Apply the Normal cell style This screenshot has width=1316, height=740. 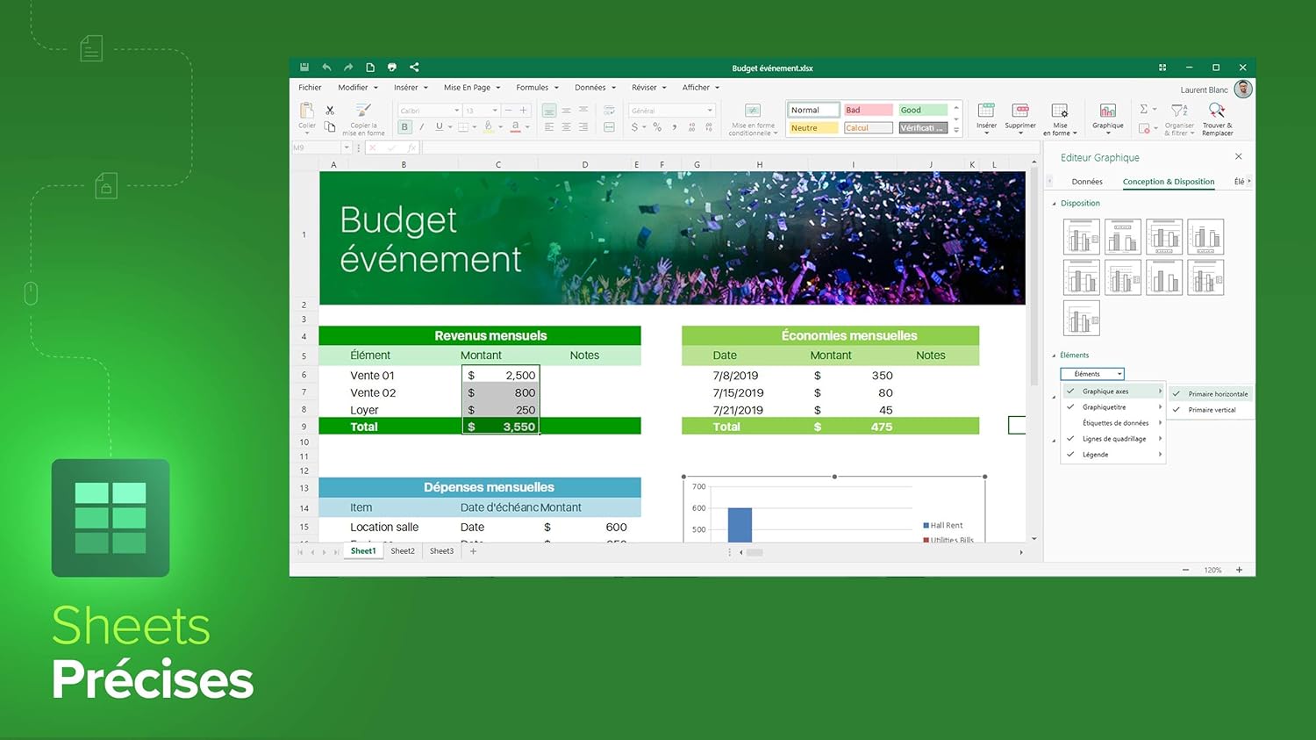click(x=812, y=110)
